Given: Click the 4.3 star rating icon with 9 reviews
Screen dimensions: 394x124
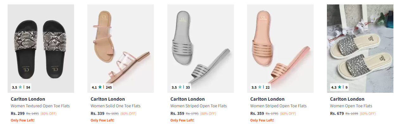Looking at the screenshot, I should pyautogui.click(x=340, y=87).
